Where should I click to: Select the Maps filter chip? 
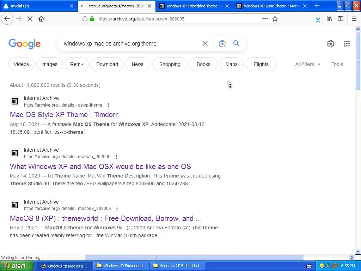click(x=231, y=64)
